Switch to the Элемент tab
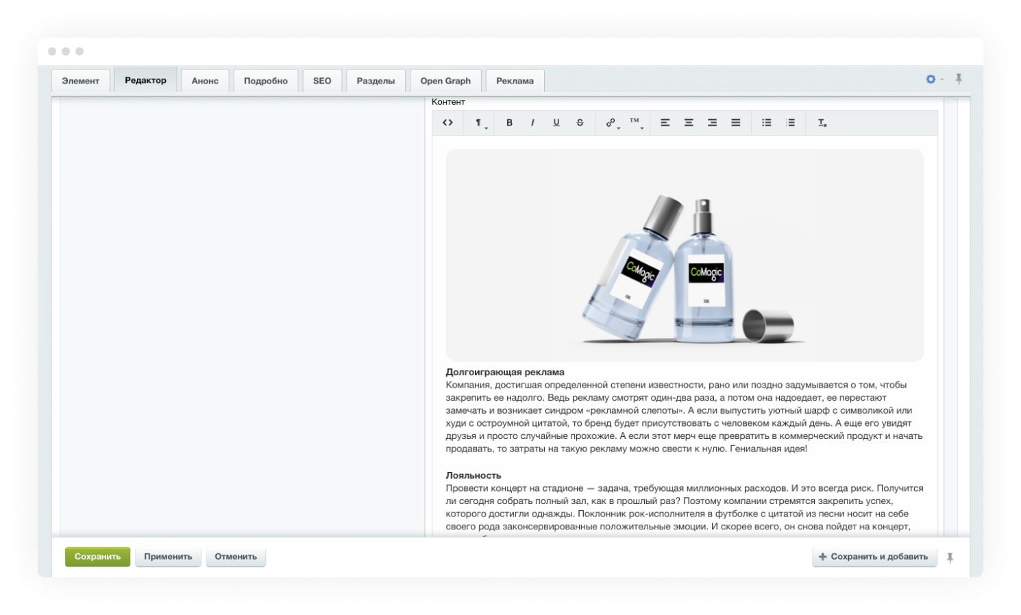The width and height of the screenshot is (1021, 615). [x=80, y=81]
